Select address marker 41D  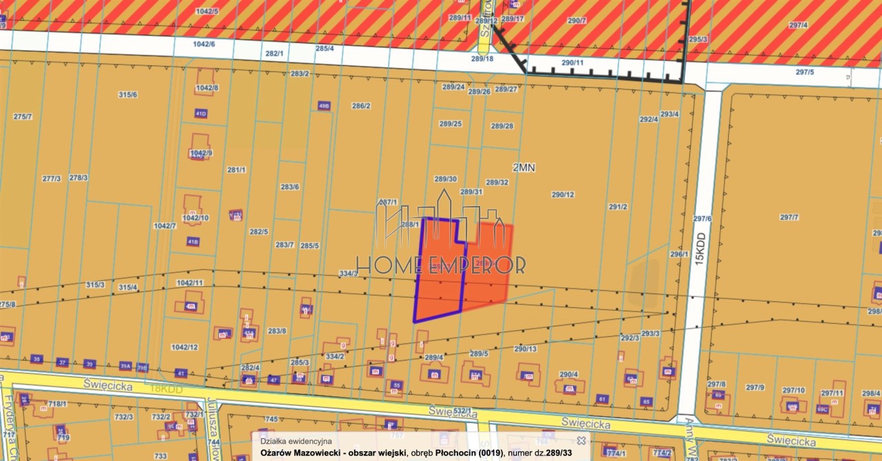pos(201,113)
